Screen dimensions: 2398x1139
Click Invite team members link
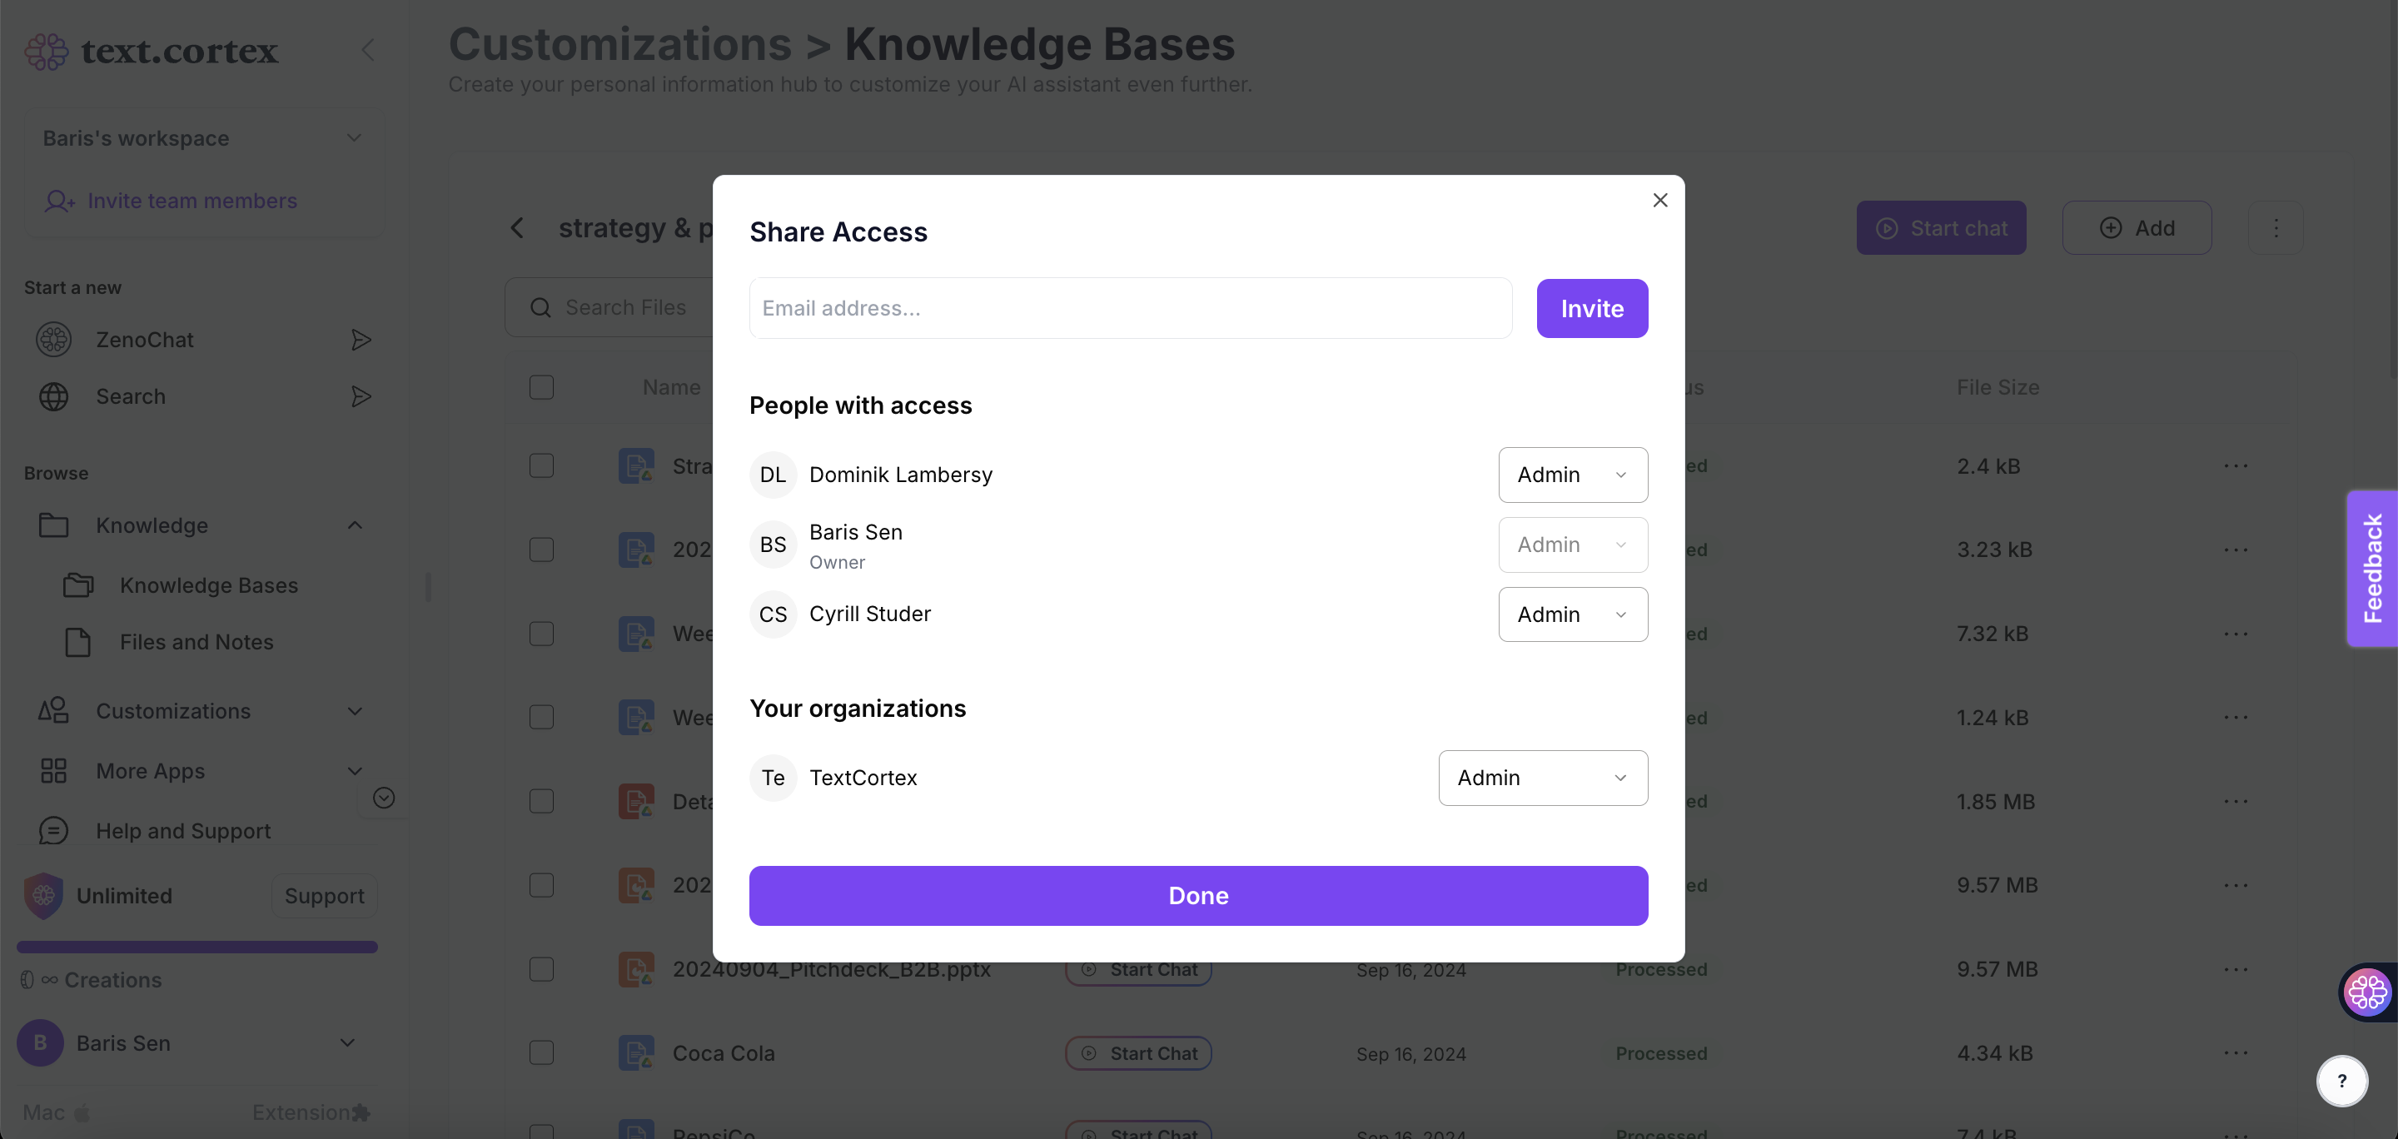[172, 201]
